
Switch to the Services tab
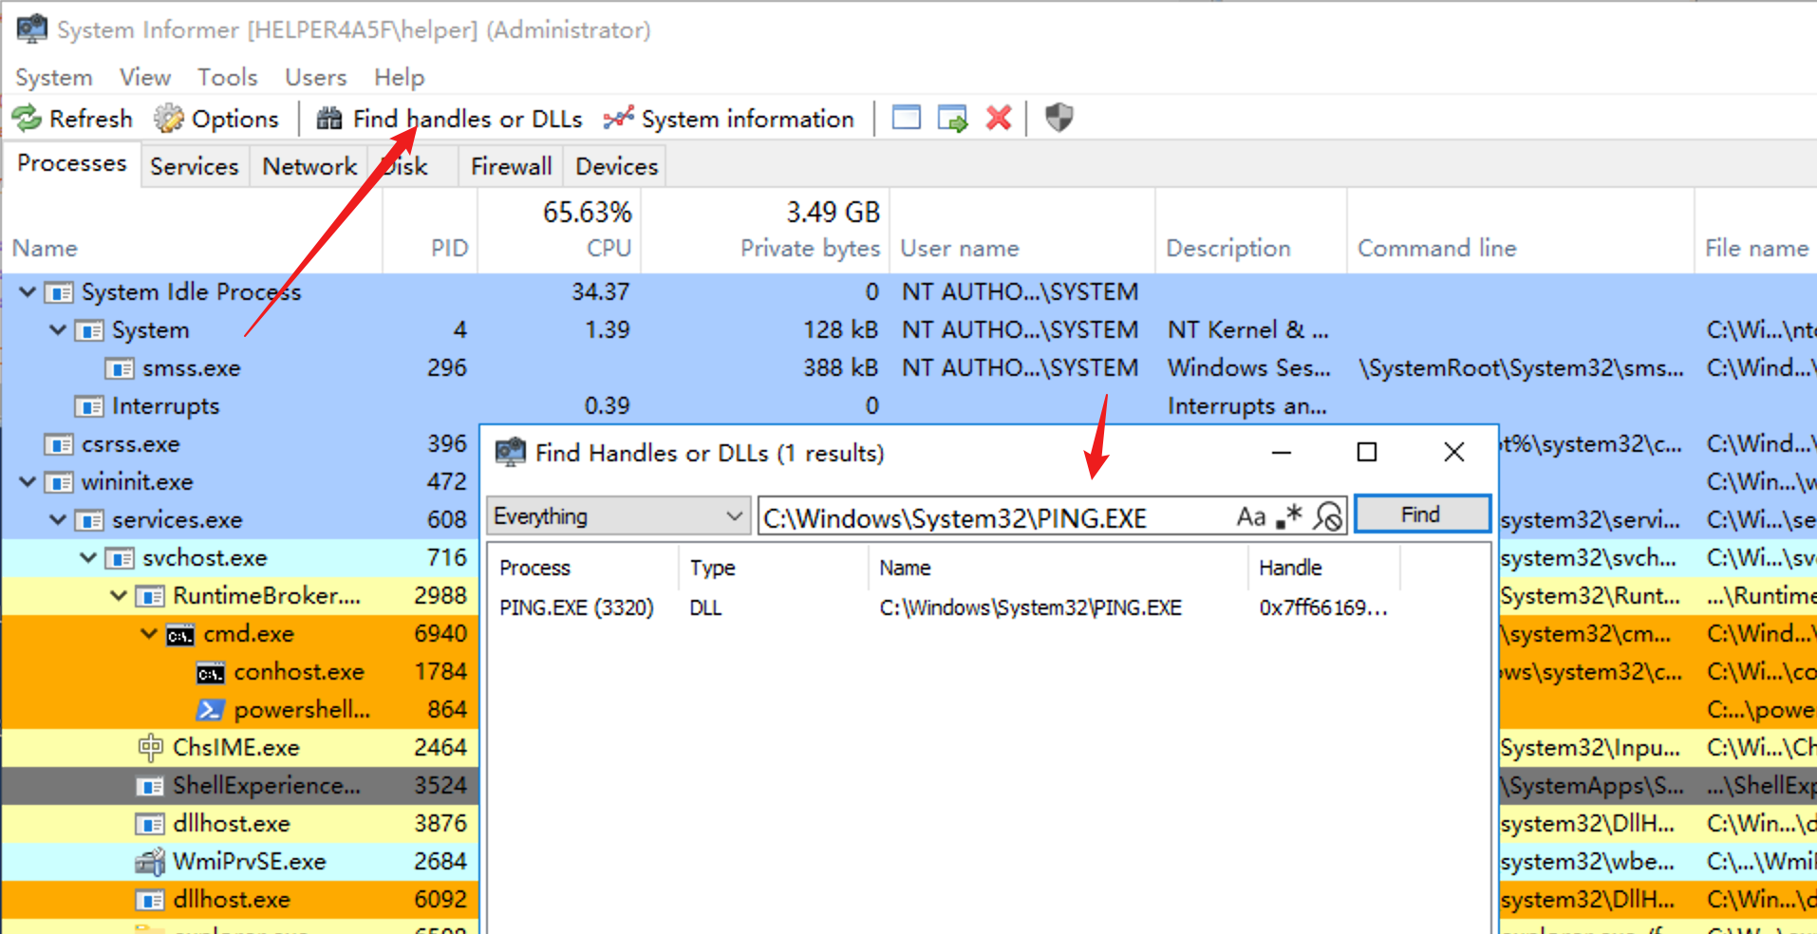tap(195, 166)
